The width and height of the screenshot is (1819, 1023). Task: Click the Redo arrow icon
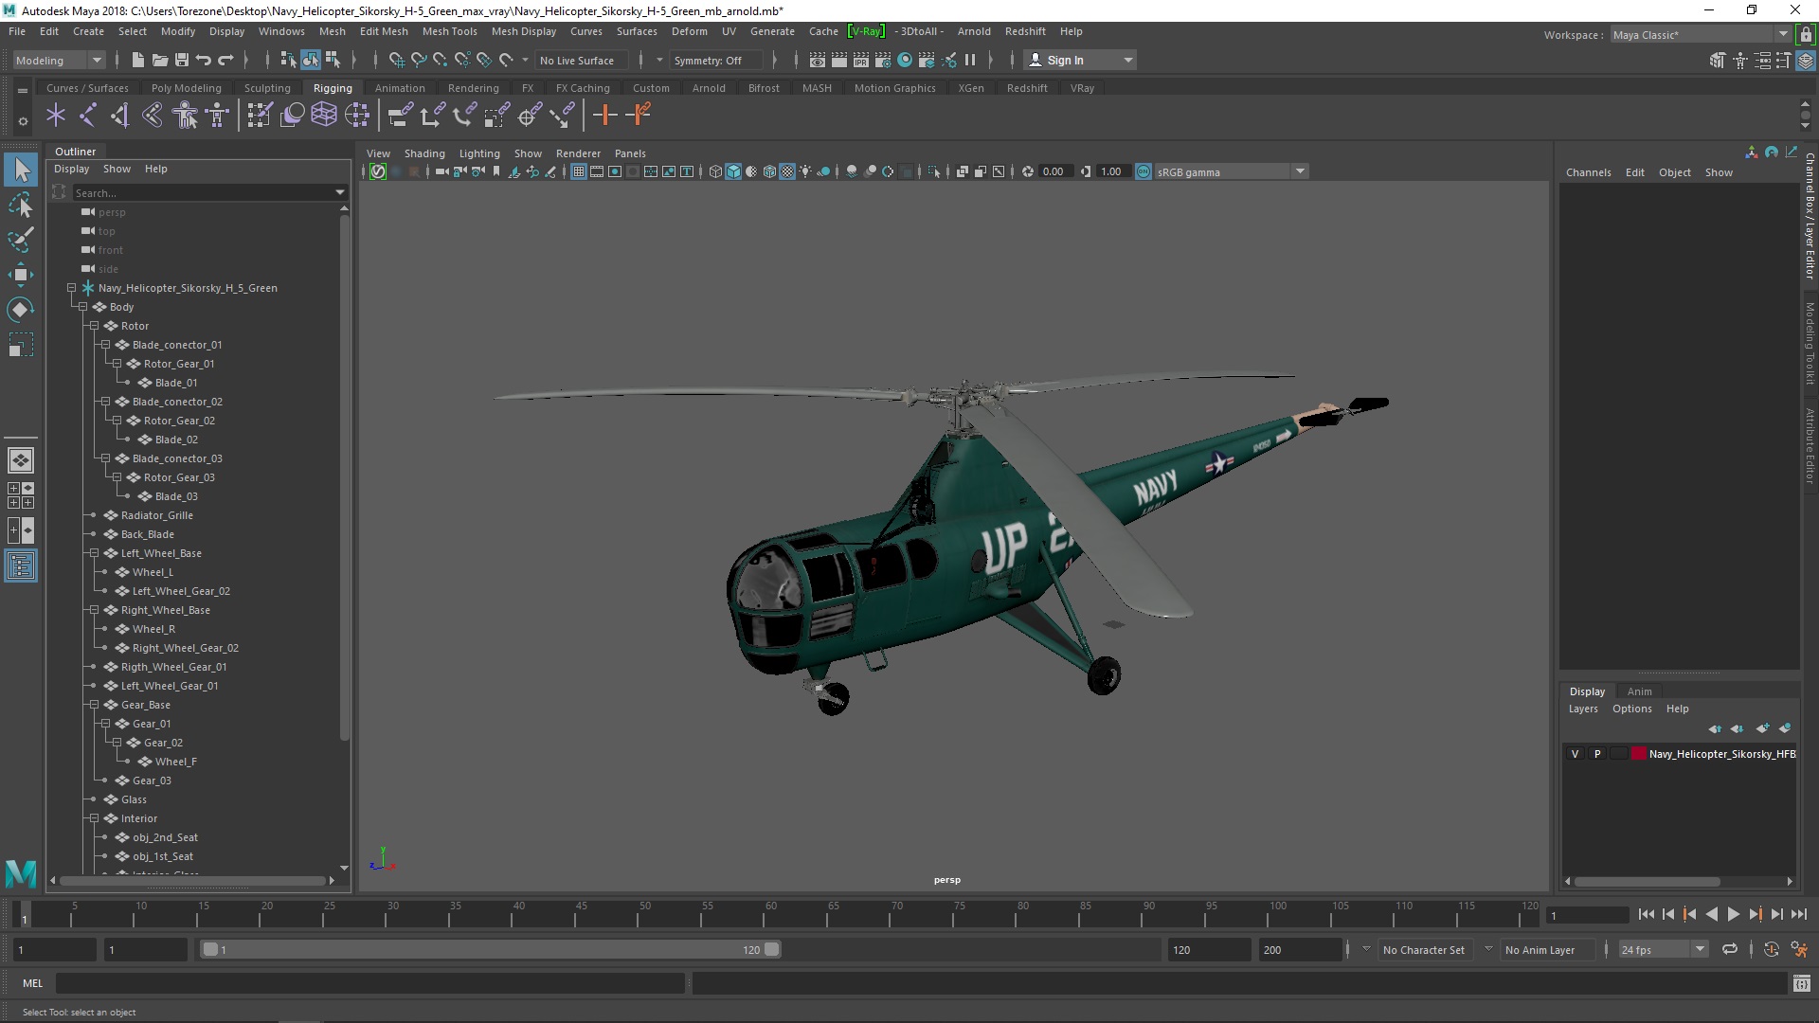tap(225, 61)
